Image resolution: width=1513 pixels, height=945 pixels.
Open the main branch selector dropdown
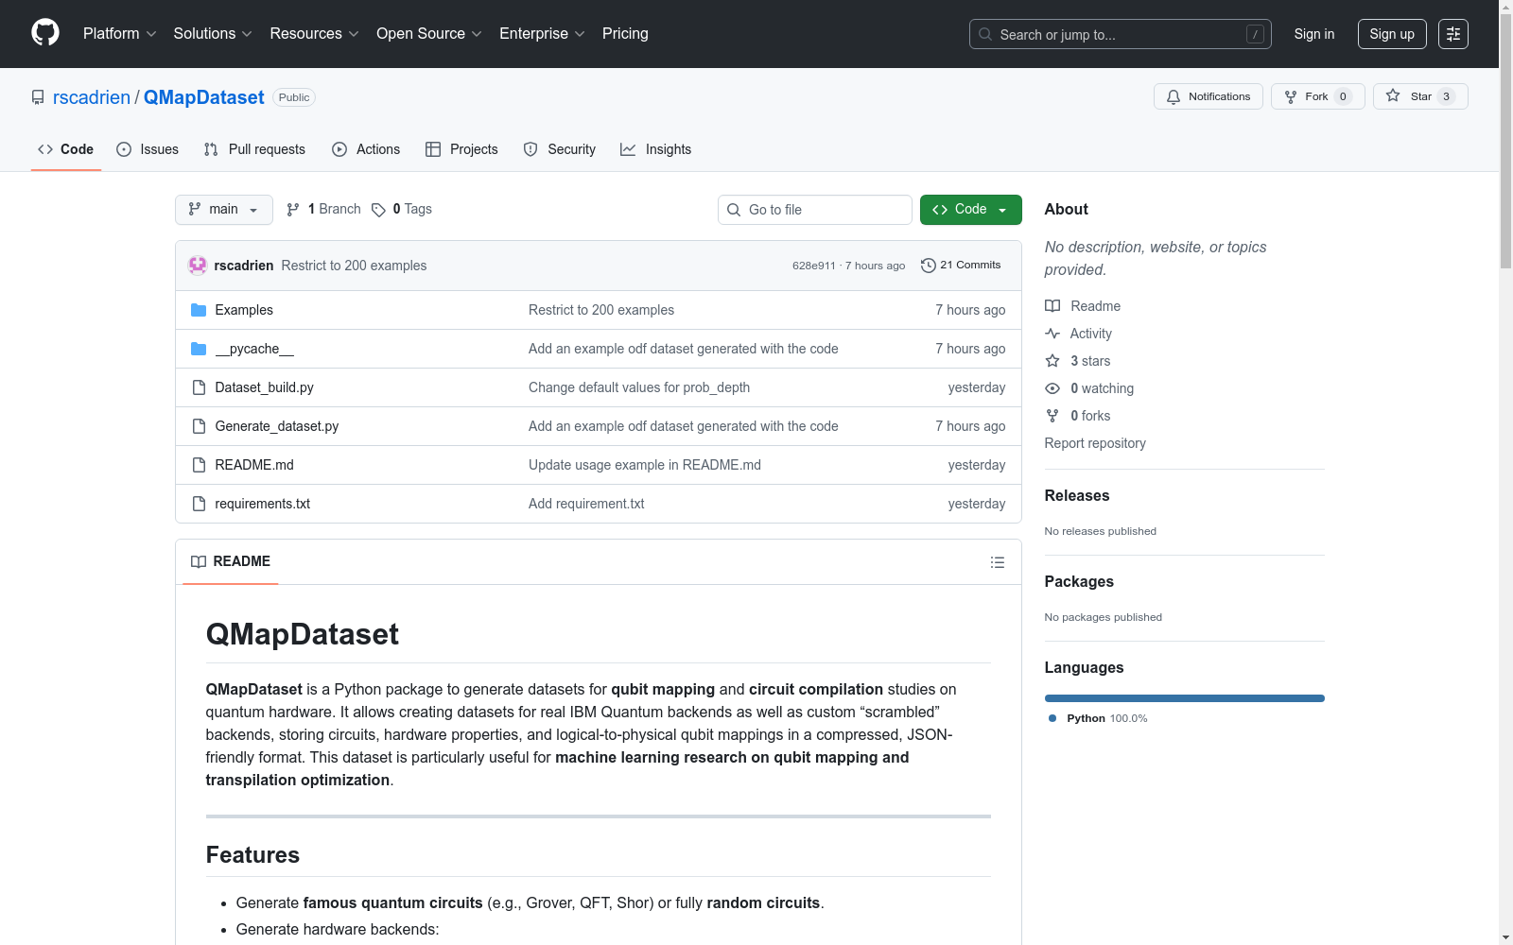coord(224,210)
